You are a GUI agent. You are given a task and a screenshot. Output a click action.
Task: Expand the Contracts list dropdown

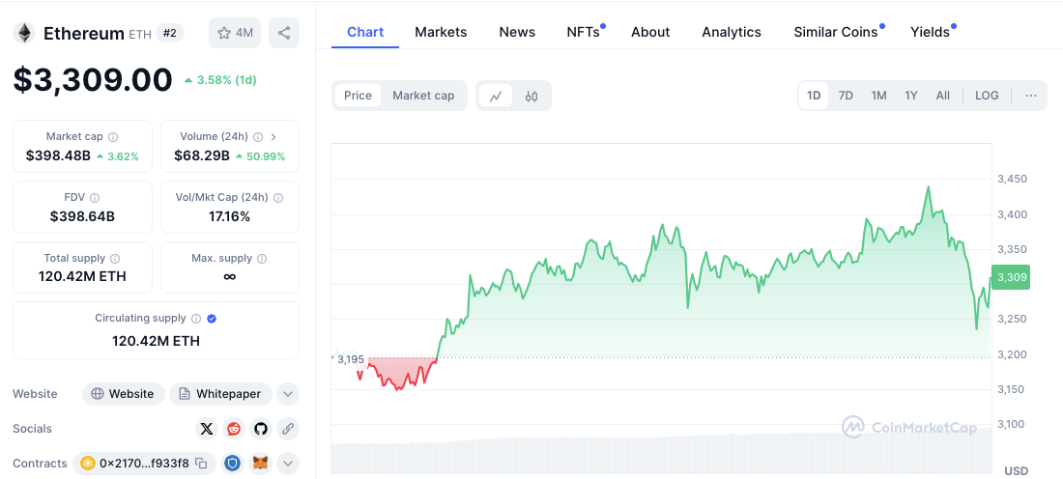click(x=288, y=464)
